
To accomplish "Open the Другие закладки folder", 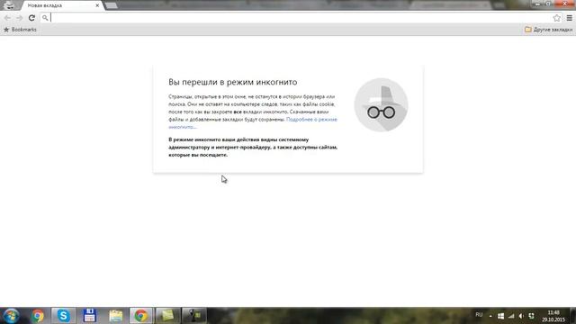I will [x=548, y=30].
